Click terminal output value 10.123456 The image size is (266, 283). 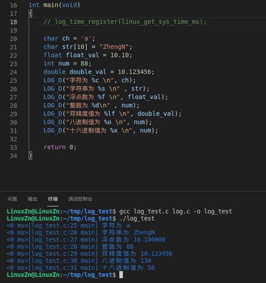pos(156,254)
